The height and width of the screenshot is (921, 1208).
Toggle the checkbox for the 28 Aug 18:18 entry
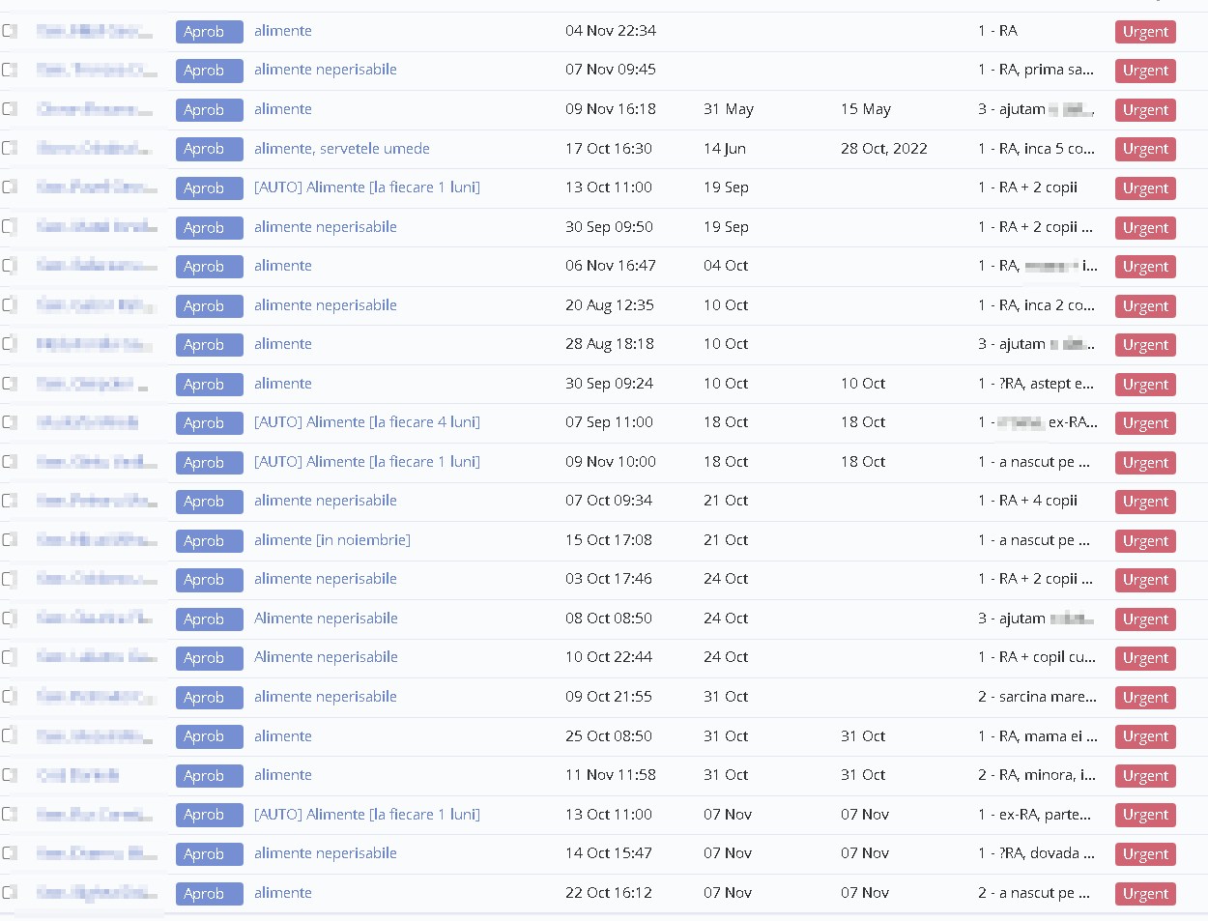pos(10,344)
